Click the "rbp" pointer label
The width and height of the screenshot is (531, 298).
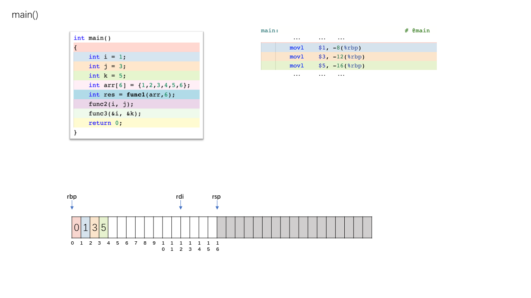tap(72, 197)
